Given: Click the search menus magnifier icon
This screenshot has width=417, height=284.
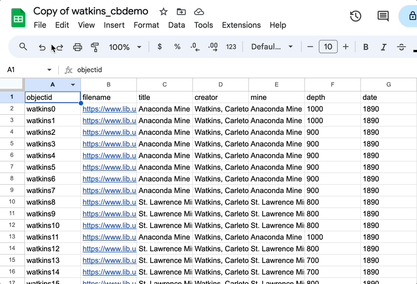Looking at the screenshot, I should click(23, 47).
